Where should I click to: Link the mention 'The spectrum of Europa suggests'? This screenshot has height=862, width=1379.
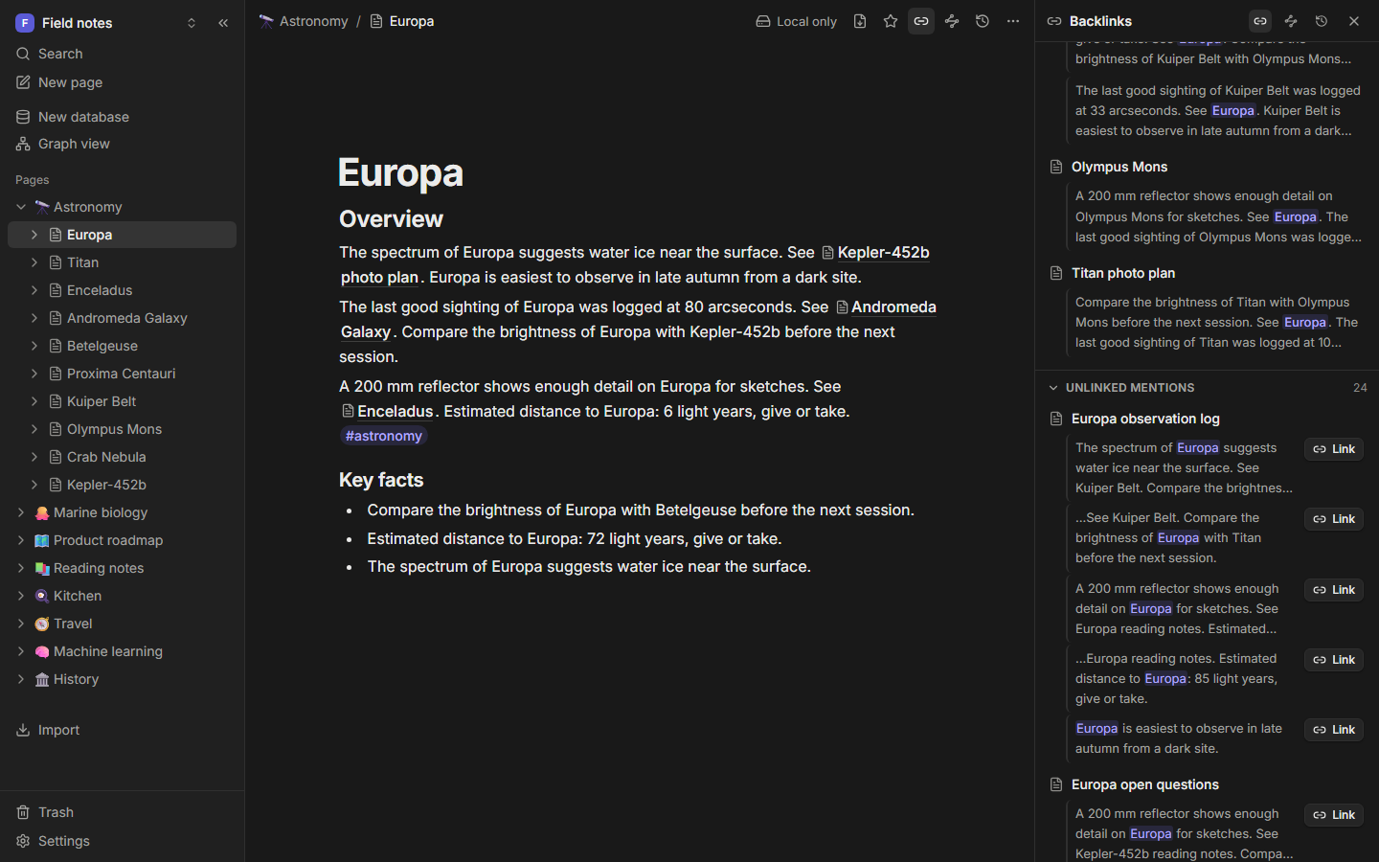coord(1334,449)
